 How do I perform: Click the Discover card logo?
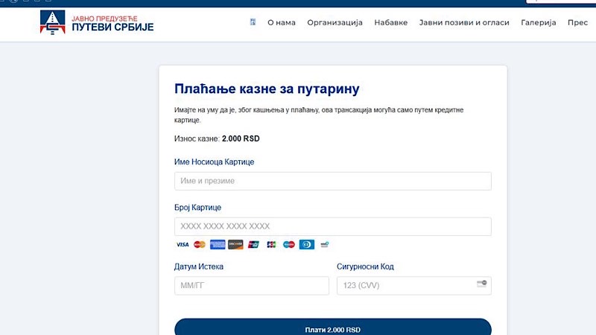click(235, 245)
